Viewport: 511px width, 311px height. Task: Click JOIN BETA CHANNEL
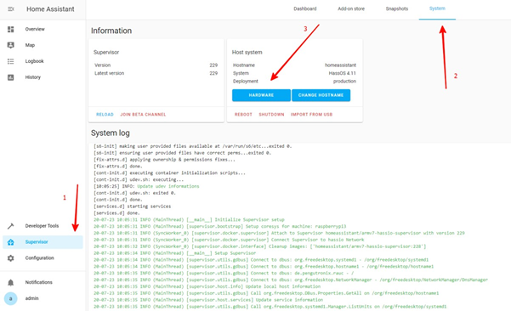pos(143,115)
